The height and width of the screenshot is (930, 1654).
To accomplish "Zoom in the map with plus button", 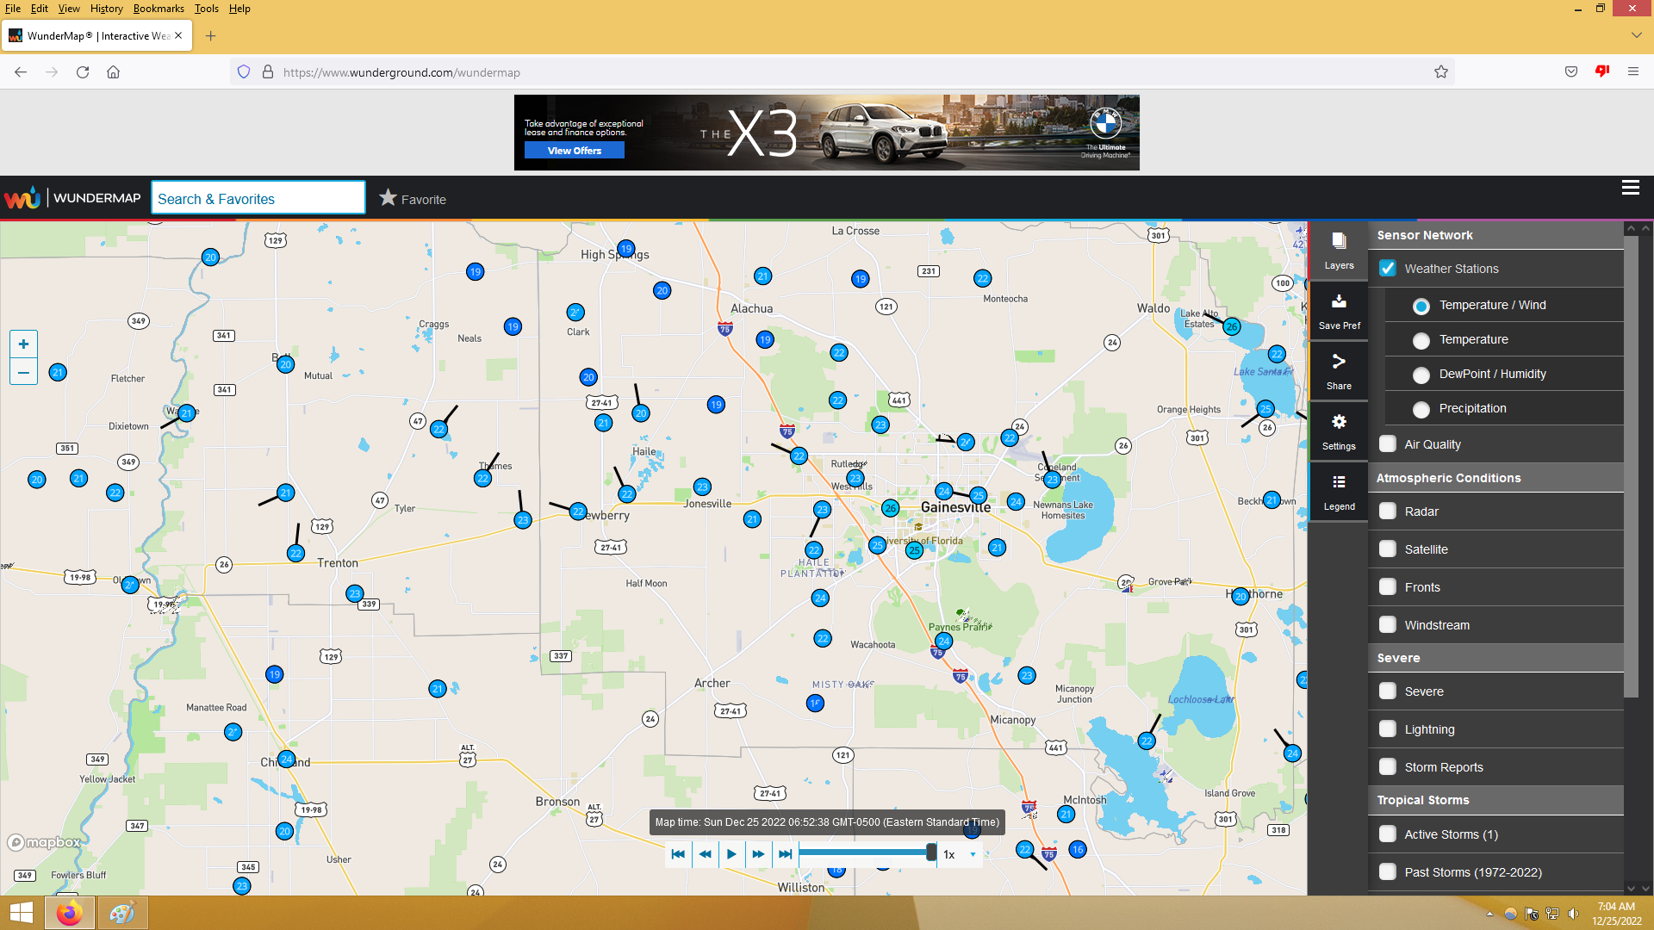I will point(23,344).
